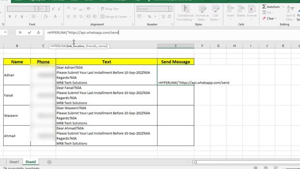
Task: Apply Font Color letter A icon
Action: pos(55,17)
